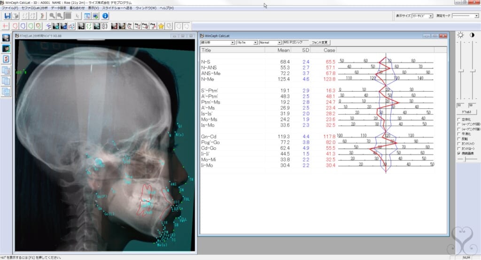
Task: Click the brightness vertical slider handle
Action: [461, 71]
